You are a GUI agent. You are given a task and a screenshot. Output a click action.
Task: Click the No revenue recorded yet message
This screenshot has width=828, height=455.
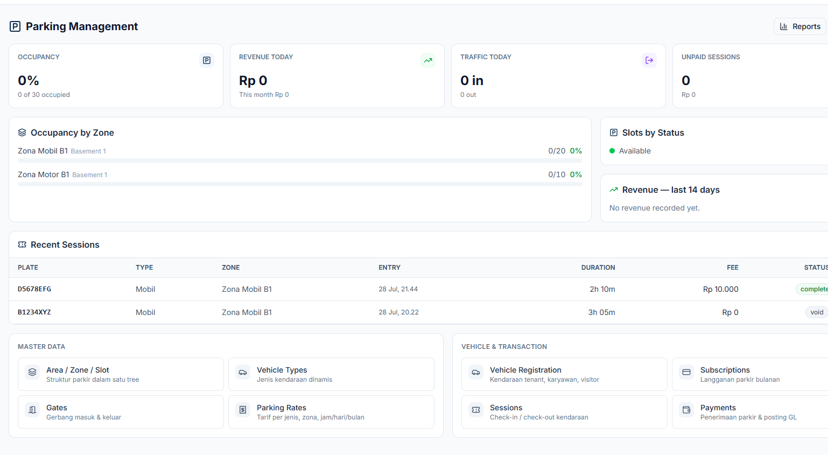coord(655,208)
